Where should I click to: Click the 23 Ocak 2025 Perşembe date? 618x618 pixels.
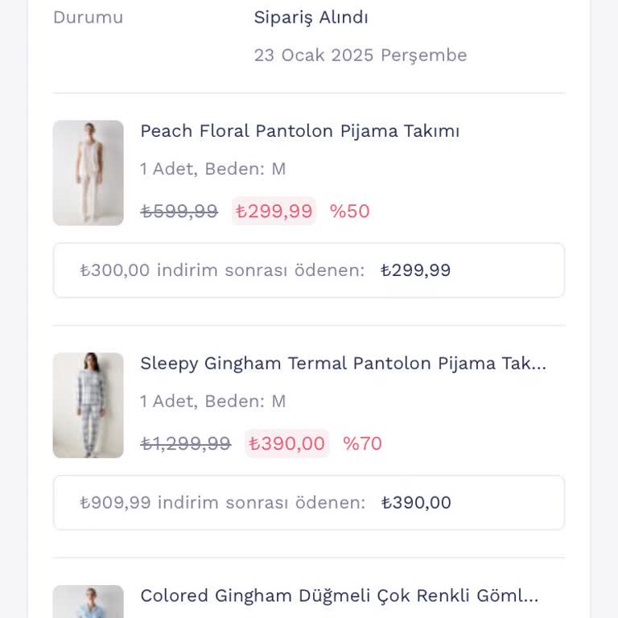click(x=360, y=56)
